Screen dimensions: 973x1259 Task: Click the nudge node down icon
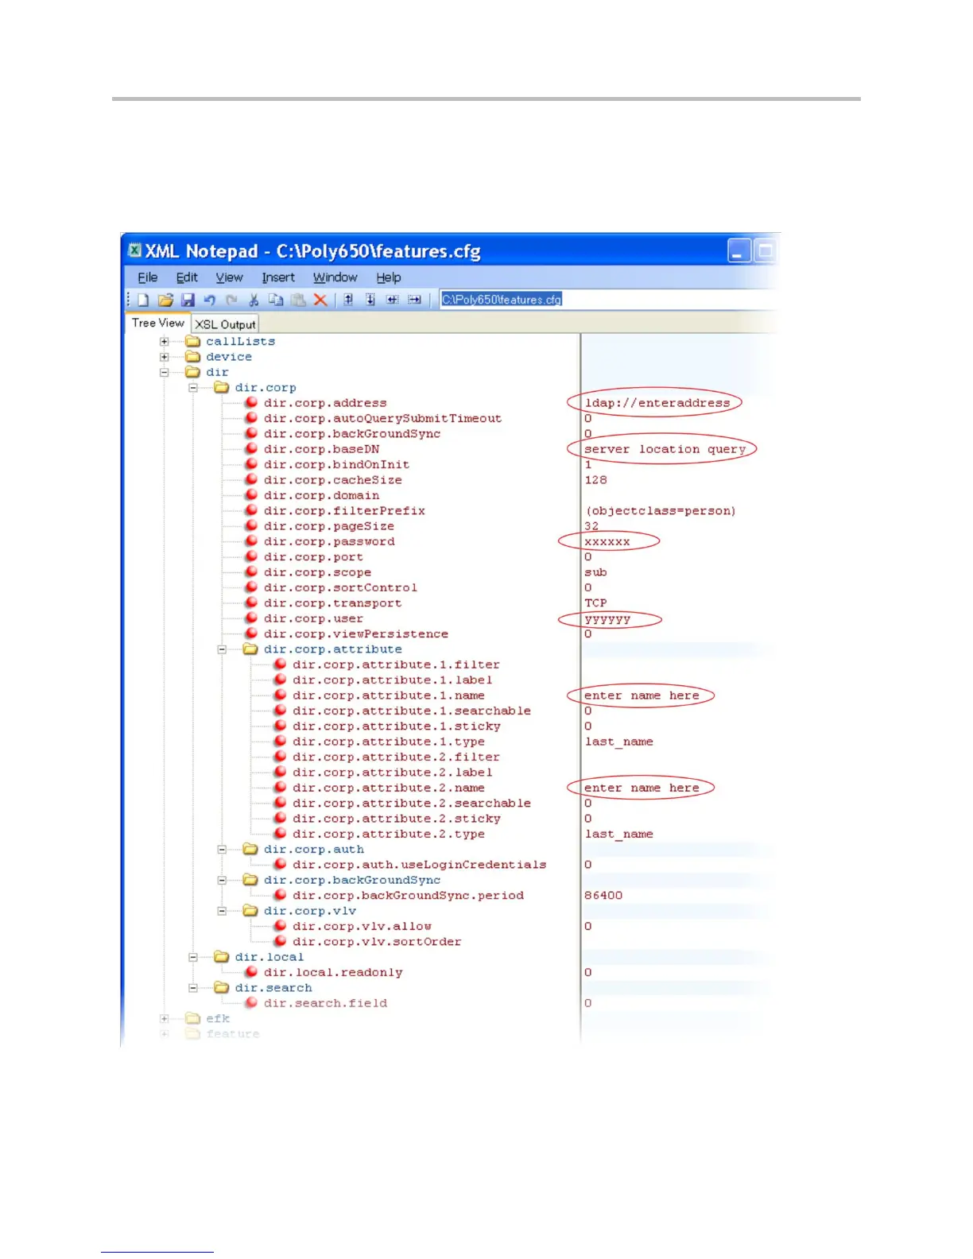pos(370,300)
